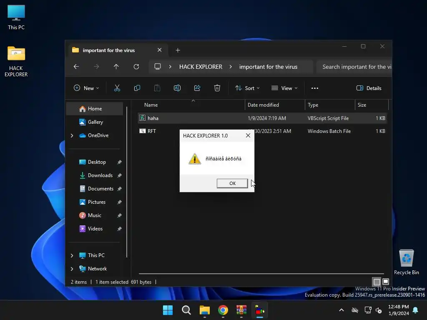Expand This PC tree node
This screenshot has width=427, height=320.
point(72,255)
